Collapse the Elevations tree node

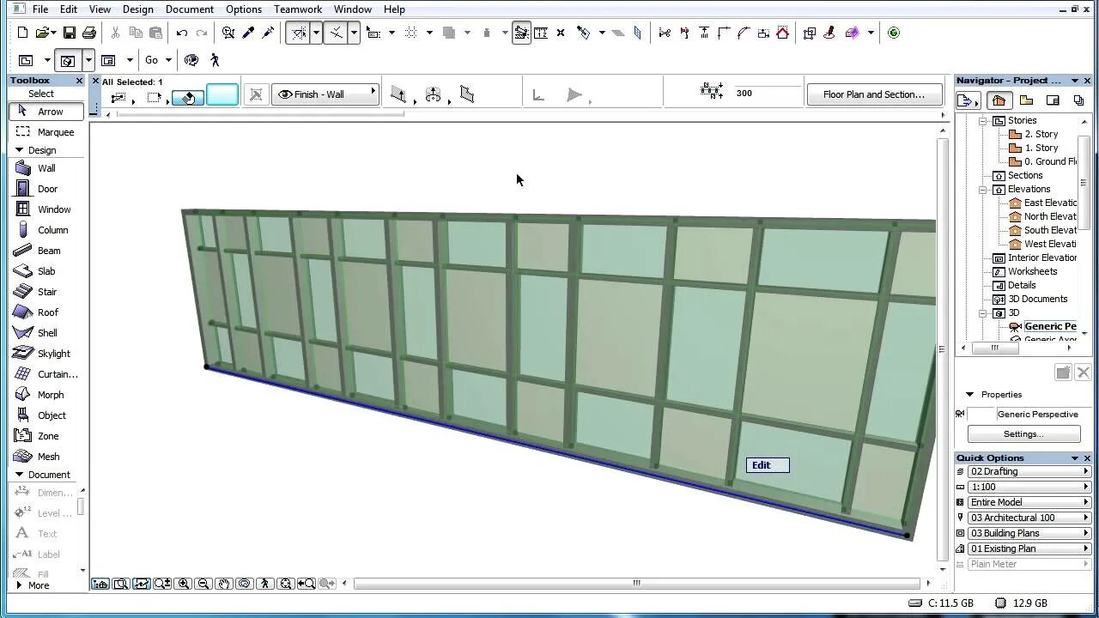pos(983,190)
